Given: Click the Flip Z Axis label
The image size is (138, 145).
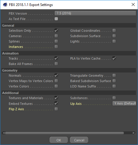Looking at the screenshot, I should (16, 109).
